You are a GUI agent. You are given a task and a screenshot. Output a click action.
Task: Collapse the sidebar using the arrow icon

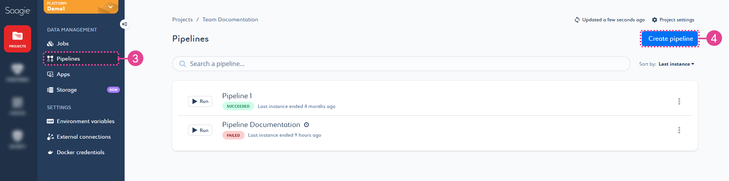(x=124, y=24)
